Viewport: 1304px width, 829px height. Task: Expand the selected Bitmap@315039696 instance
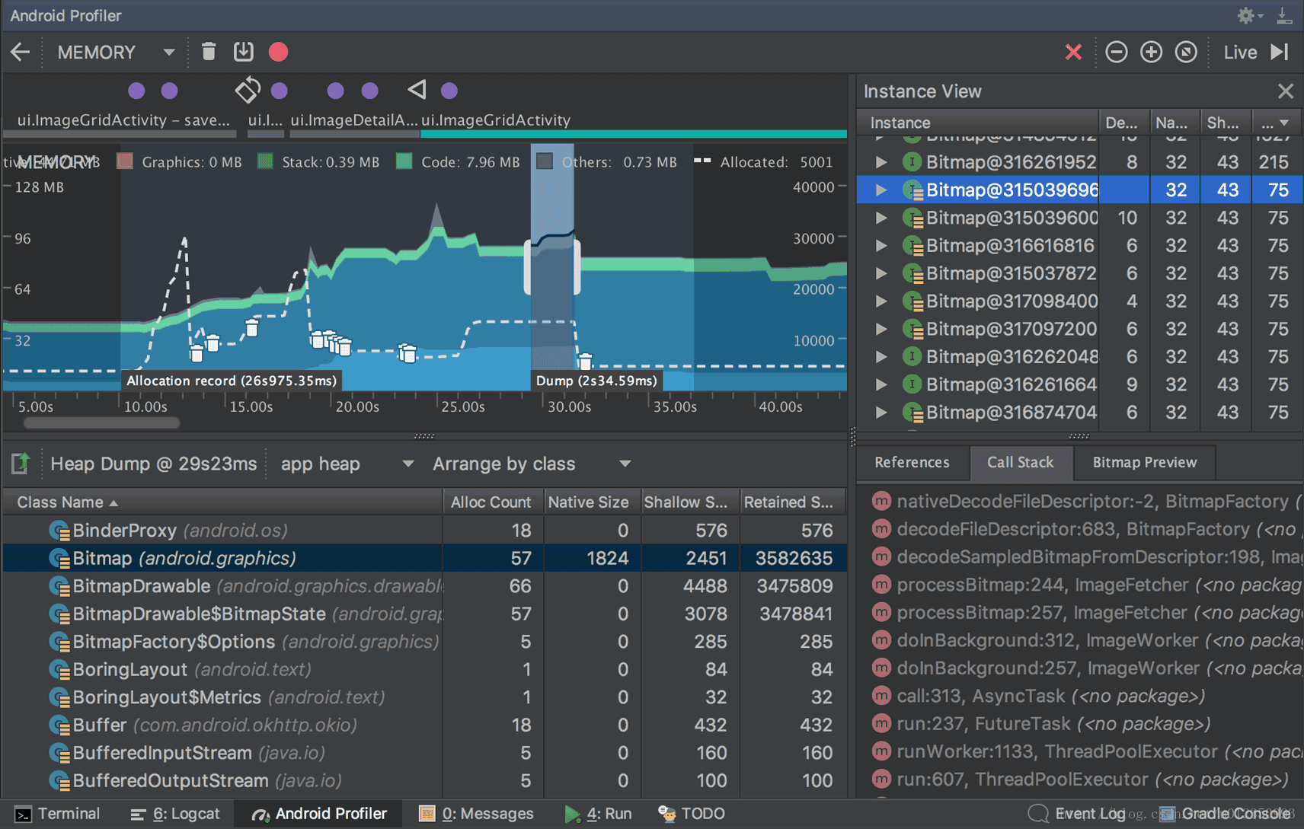pyautogui.click(x=881, y=190)
